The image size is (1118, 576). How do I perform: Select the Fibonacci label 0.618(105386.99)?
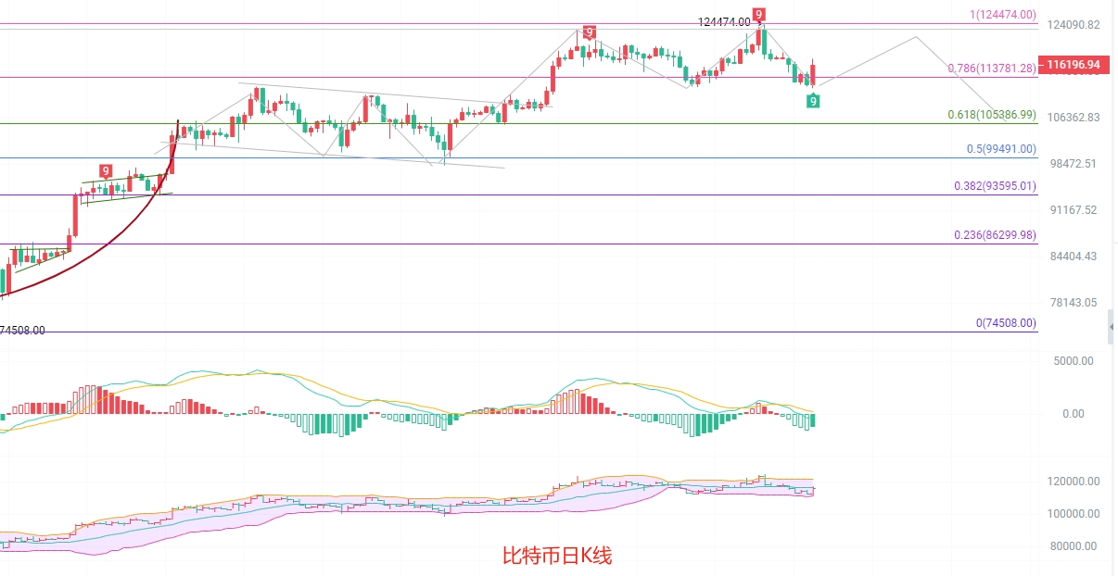point(992,115)
